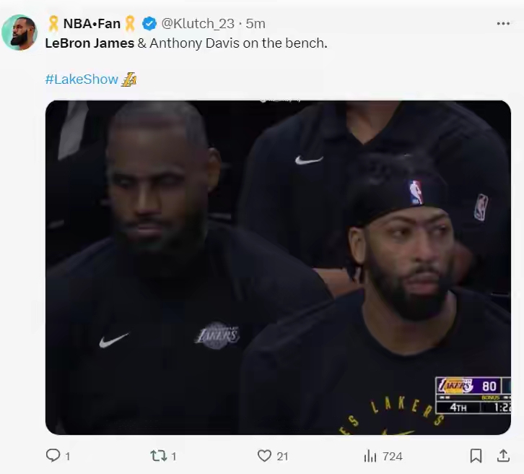Click the blue verified badge
The height and width of the screenshot is (474, 524).
click(149, 24)
